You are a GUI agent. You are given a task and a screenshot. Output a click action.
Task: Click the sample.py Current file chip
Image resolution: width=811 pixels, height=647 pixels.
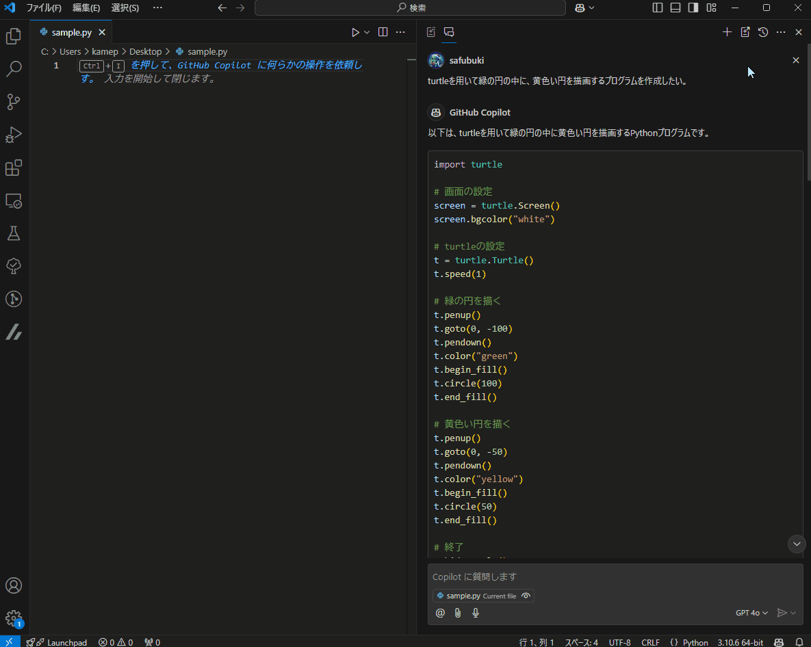483,596
